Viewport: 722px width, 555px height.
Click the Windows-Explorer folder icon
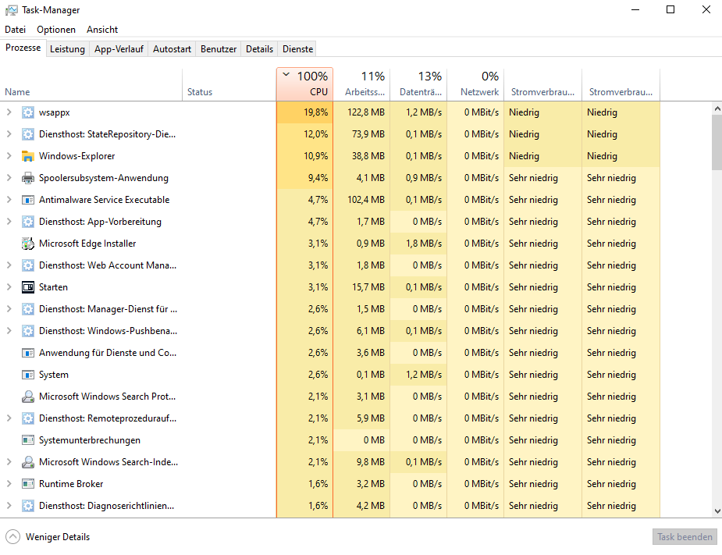coord(28,156)
